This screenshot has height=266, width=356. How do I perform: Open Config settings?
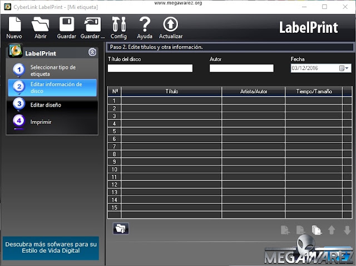point(118,28)
